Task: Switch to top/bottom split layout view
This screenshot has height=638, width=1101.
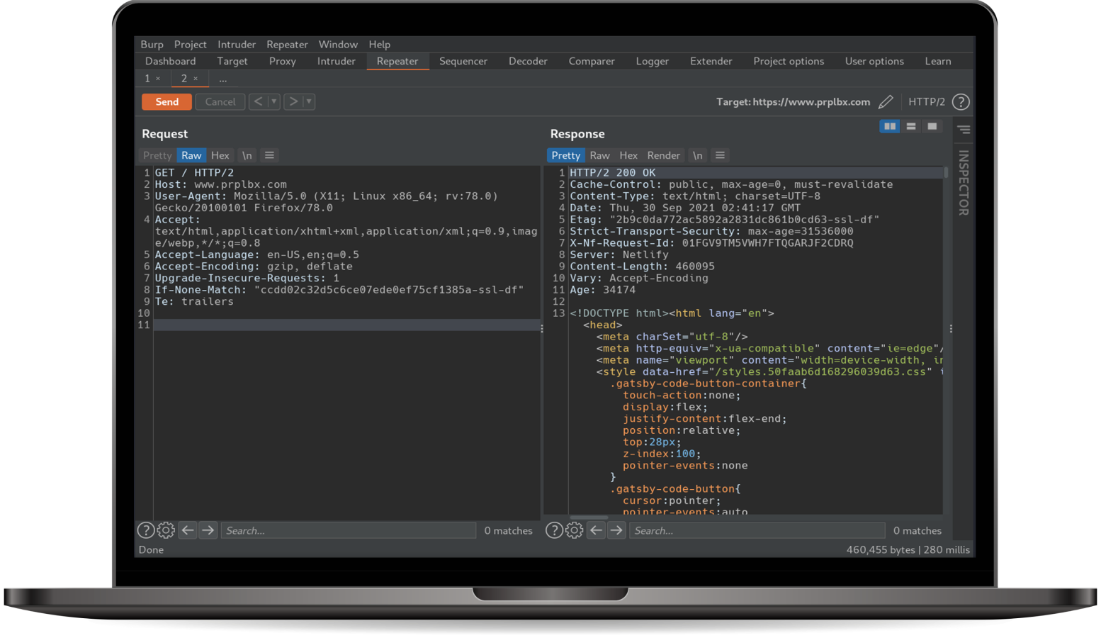Action: click(911, 126)
